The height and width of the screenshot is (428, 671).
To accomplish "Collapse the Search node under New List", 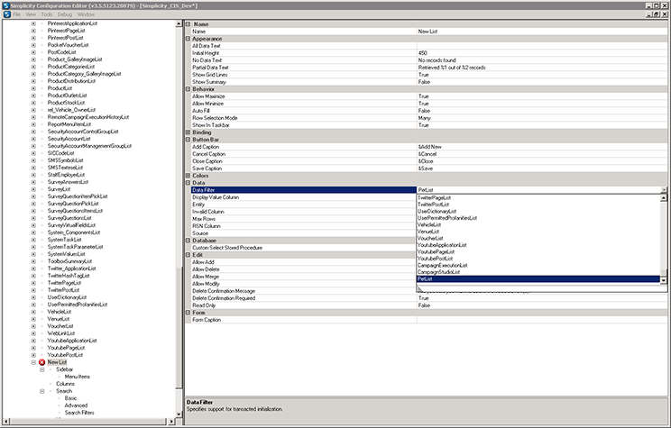I will coord(41,391).
